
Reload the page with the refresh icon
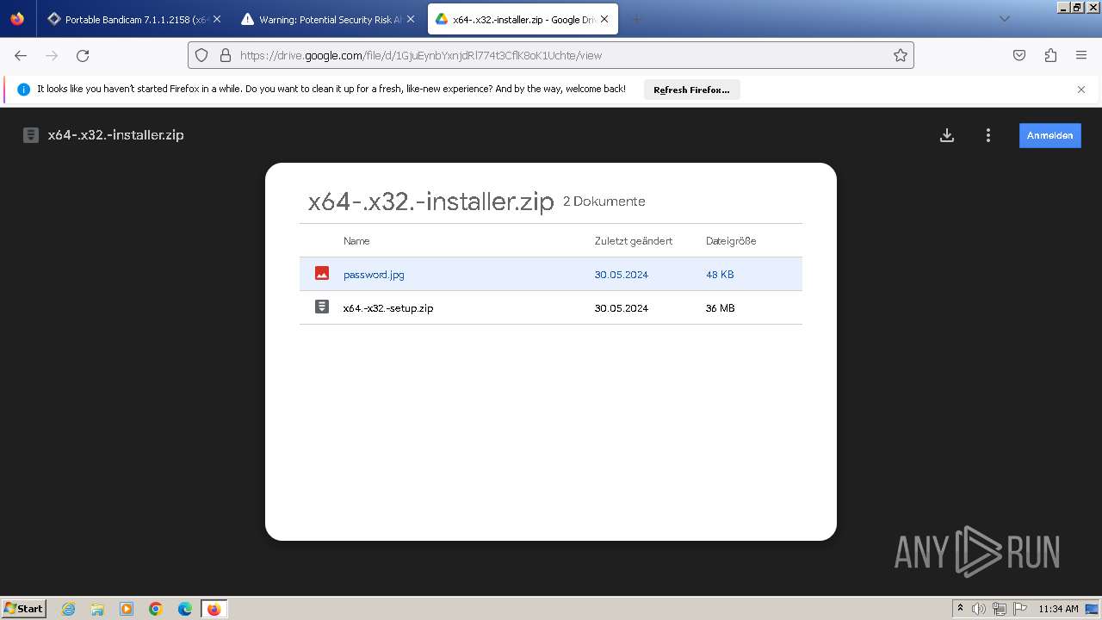click(x=83, y=55)
